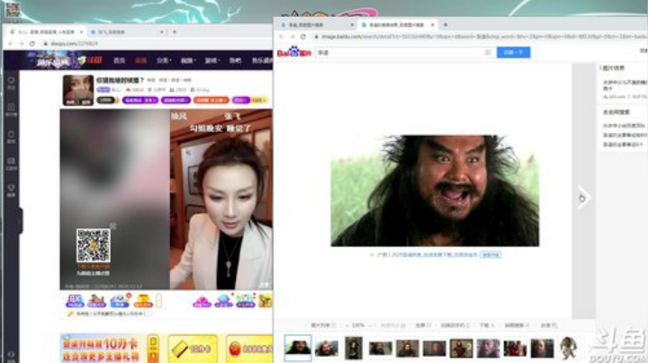Open 图片列表 in the image viewer toolbar
Viewport: 648px width, 363px height.
point(323,325)
